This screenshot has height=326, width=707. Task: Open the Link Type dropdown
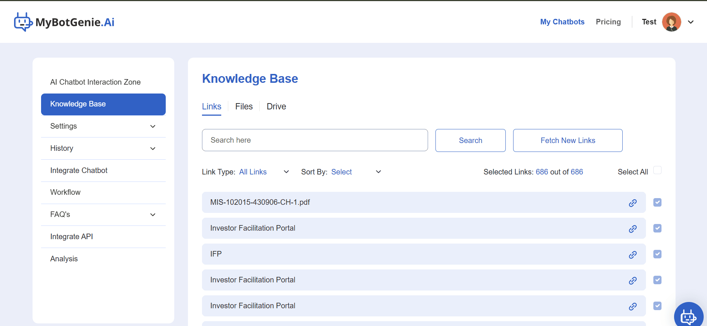click(x=264, y=172)
